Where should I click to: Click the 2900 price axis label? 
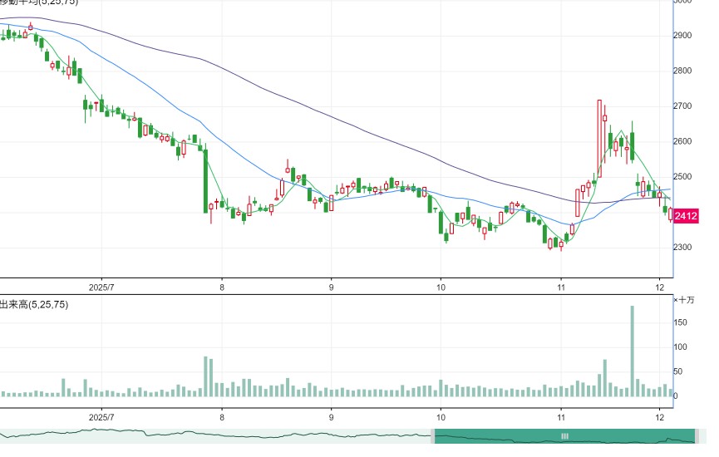pyautogui.click(x=682, y=35)
